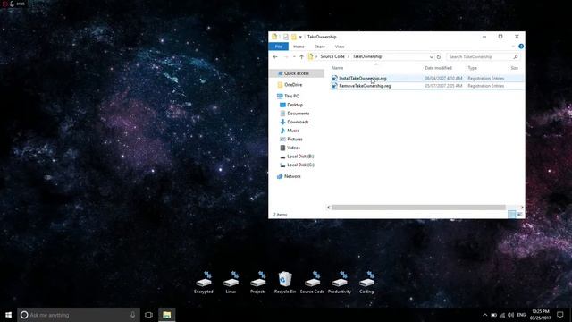Open the Home ribbon tab
This screenshot has width=572, height=322.
pos(299,47)
